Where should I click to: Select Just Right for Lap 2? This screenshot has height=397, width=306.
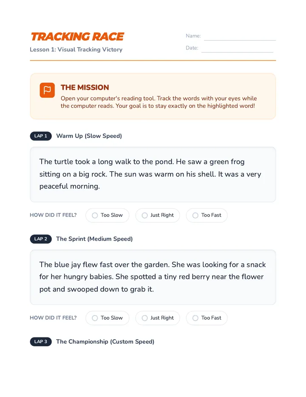[158, 318]
